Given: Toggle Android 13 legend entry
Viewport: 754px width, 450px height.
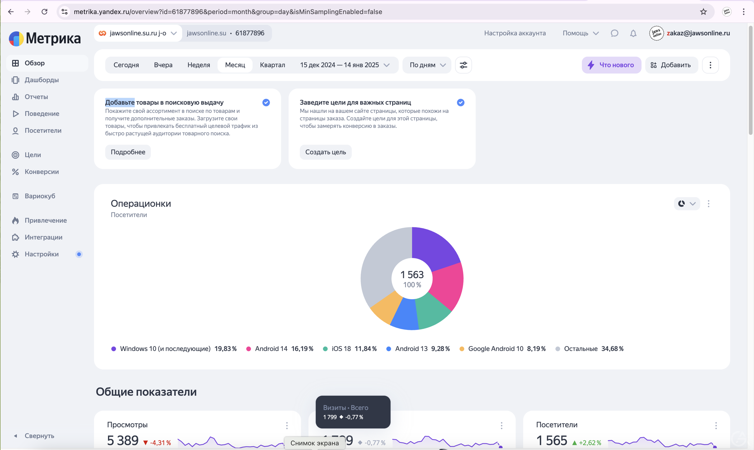Looking at the screenshot, I should [418, 349].
